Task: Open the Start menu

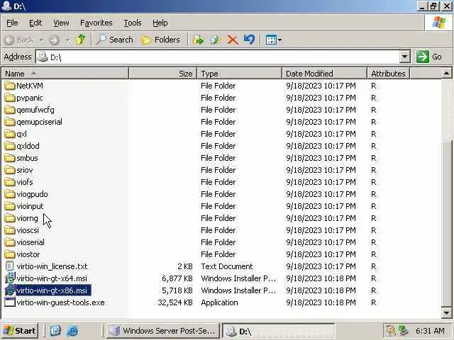Action: coord(20,331)
